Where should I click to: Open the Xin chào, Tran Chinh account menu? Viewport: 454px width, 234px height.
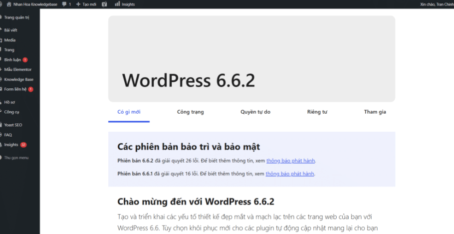tap(437, 4)
